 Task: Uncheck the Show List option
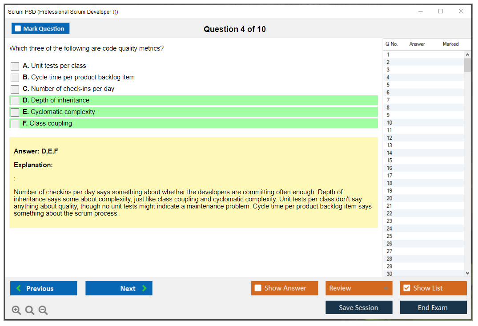406,288
